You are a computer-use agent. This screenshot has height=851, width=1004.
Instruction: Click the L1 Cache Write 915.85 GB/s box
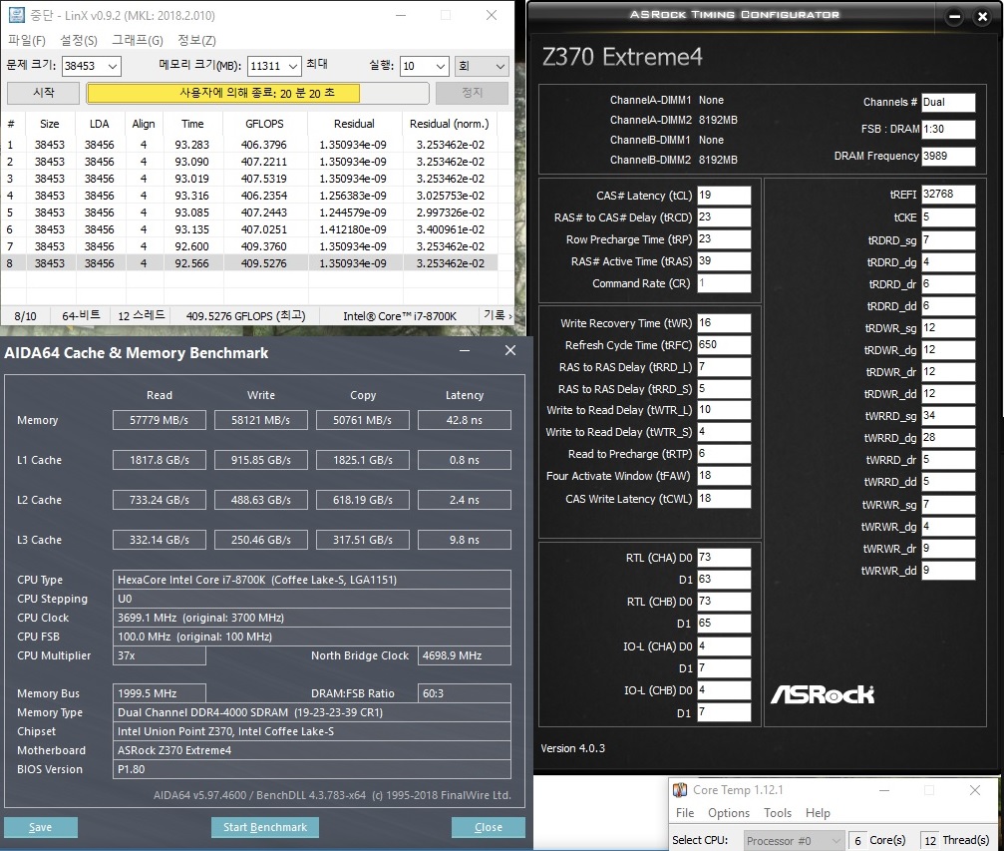[x=260, y=460]
